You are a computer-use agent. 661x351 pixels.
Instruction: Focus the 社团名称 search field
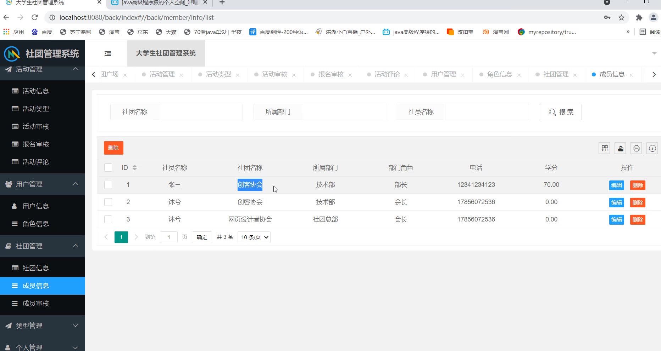(201, 112)
